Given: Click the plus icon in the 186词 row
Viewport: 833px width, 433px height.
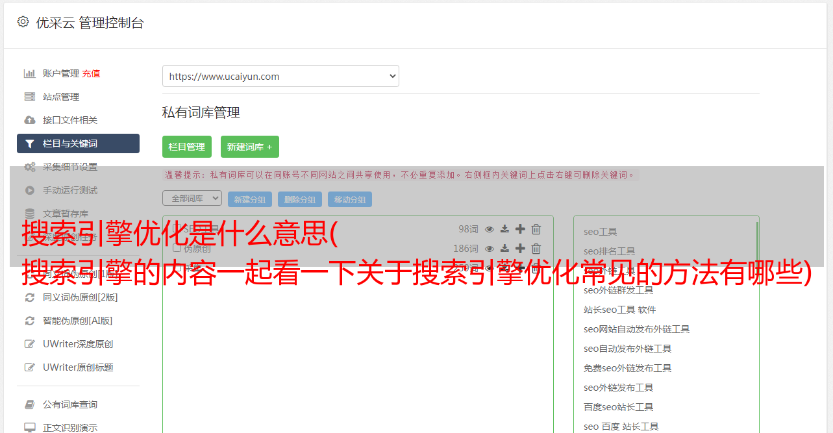Looking at the screenshot, I should pyautogui.click(x=520, y=248).
